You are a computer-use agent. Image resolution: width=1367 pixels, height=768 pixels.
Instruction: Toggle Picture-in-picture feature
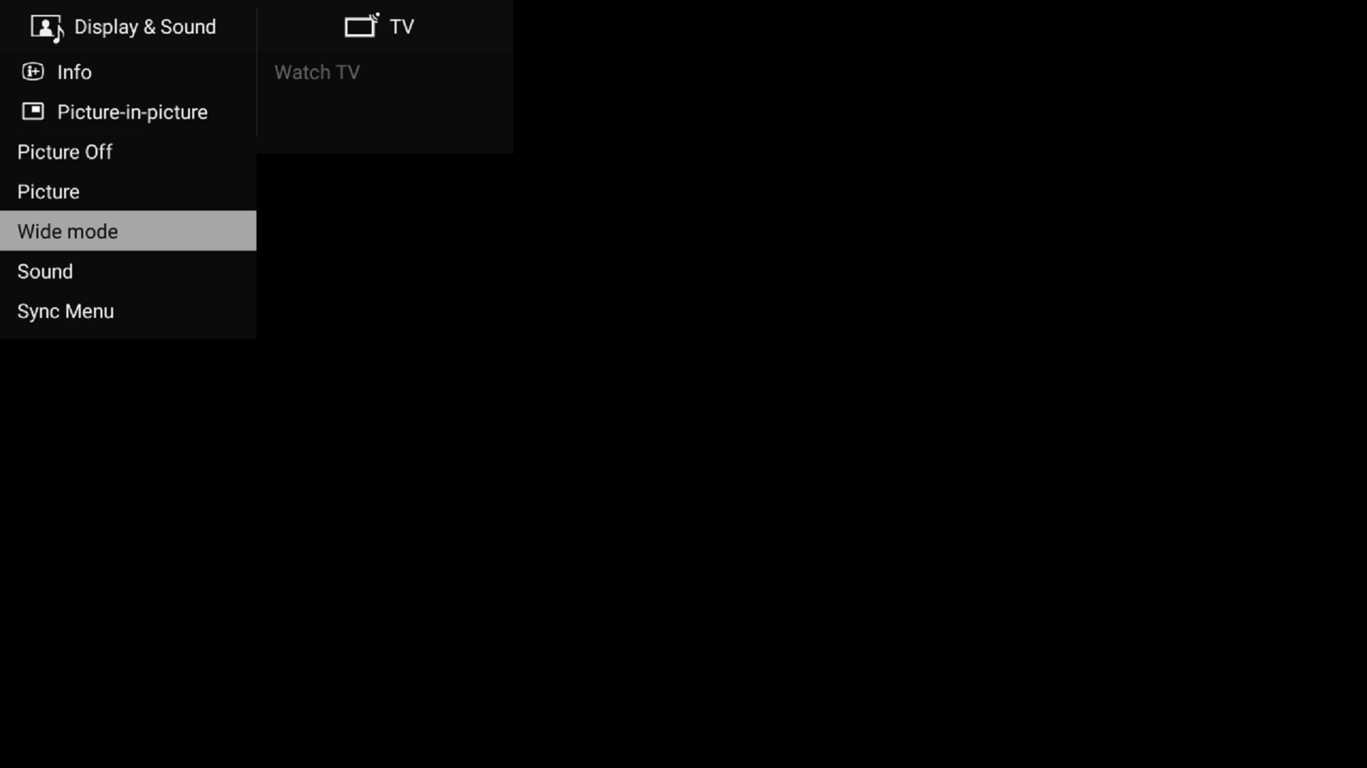[132, 112]
